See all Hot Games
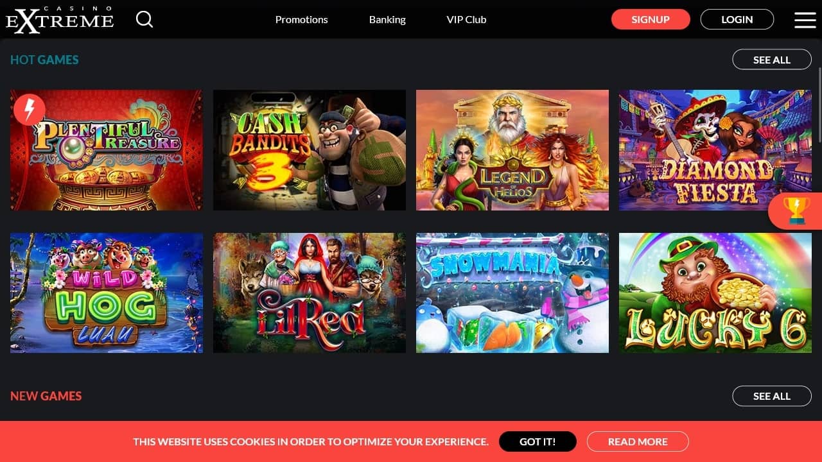Viewport: 822px width, 462px height. pyautogui.click(x=772, y=60)
